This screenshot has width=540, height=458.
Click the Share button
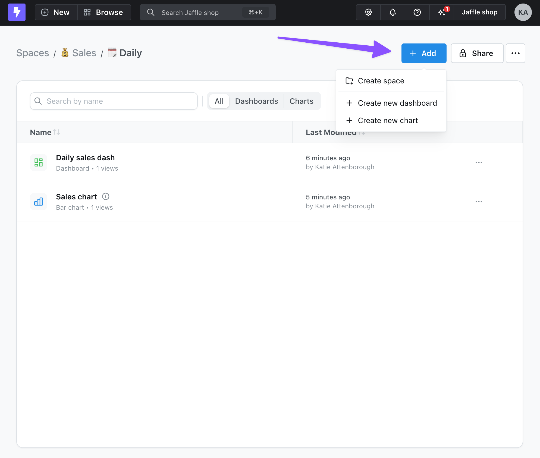coord(477,53)
